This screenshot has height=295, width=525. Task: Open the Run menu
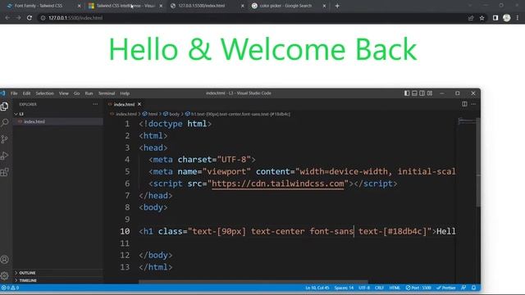89,93
